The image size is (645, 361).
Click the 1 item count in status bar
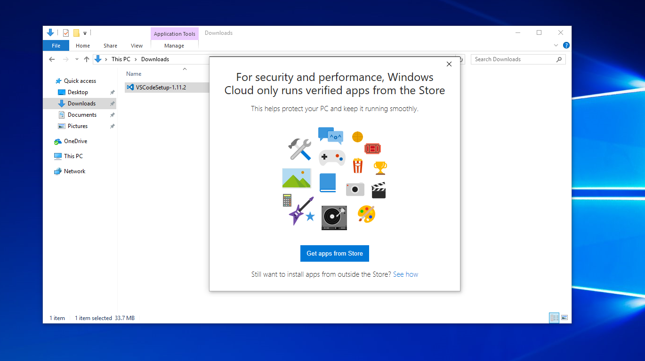[57, 318]
